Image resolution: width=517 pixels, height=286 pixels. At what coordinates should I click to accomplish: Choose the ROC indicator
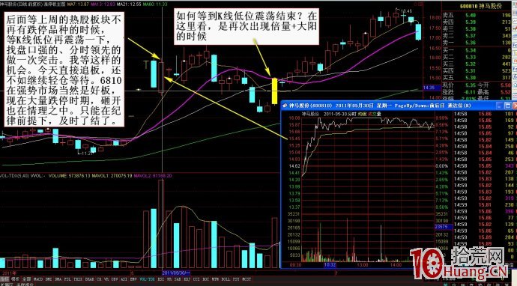pos(206,279)
